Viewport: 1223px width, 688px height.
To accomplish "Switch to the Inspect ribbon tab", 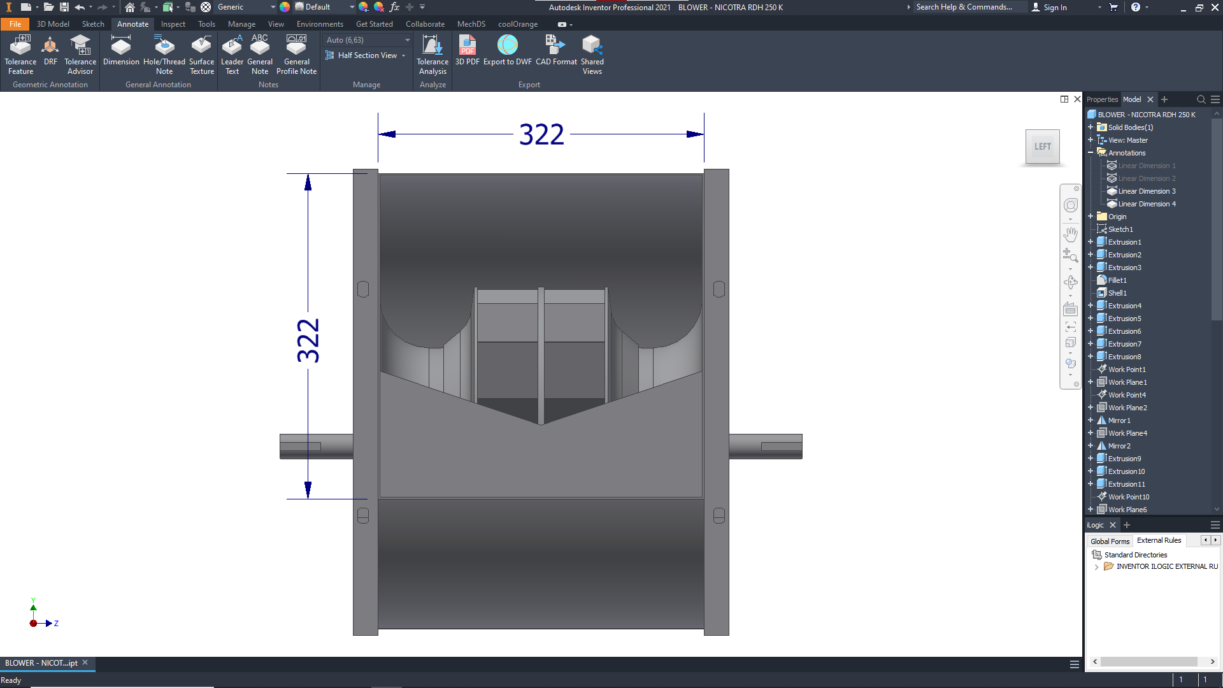I will coord(173,24).
